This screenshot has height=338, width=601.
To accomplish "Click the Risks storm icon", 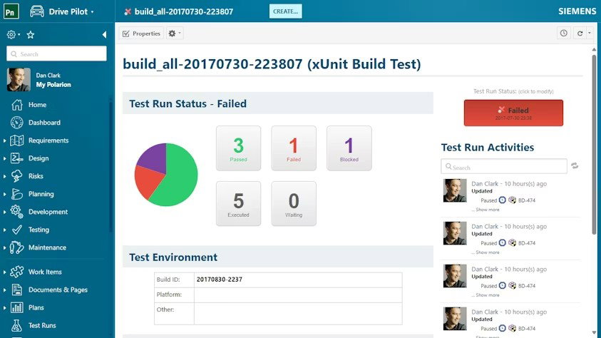I will pyautogui.click(x=17, y=176).
